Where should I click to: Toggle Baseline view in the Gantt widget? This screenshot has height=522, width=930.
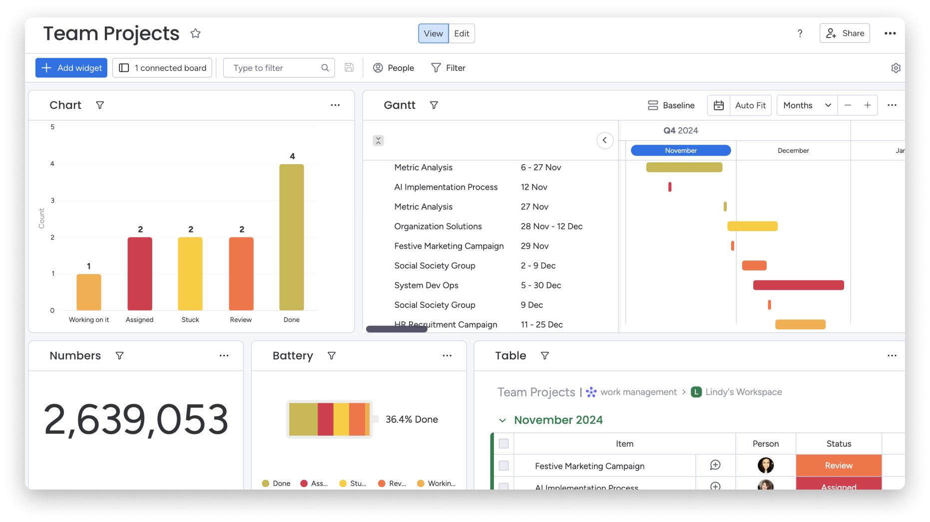tap(671, 105)
